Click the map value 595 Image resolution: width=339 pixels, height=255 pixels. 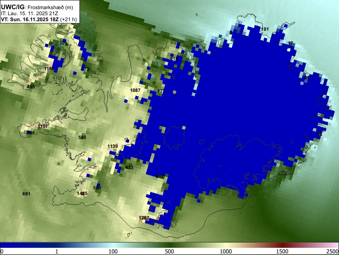coord(83,137)
